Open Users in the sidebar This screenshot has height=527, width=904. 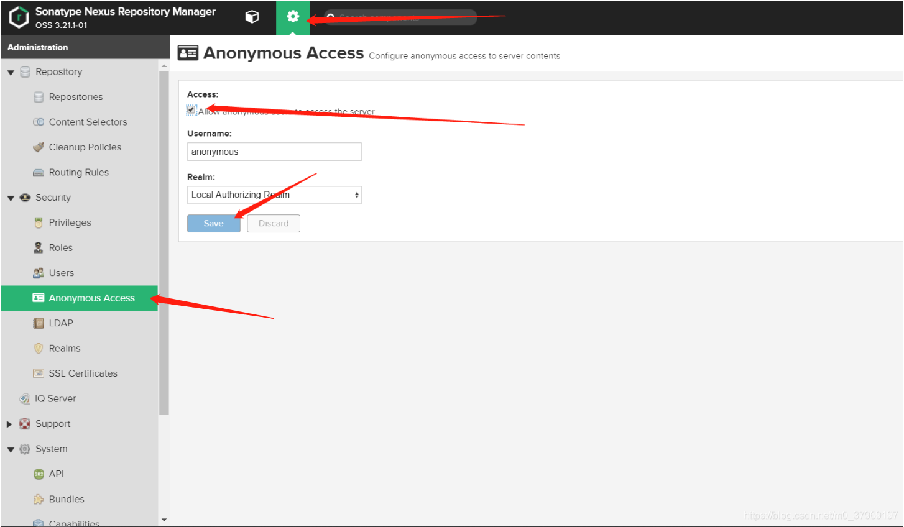[62, 273]
